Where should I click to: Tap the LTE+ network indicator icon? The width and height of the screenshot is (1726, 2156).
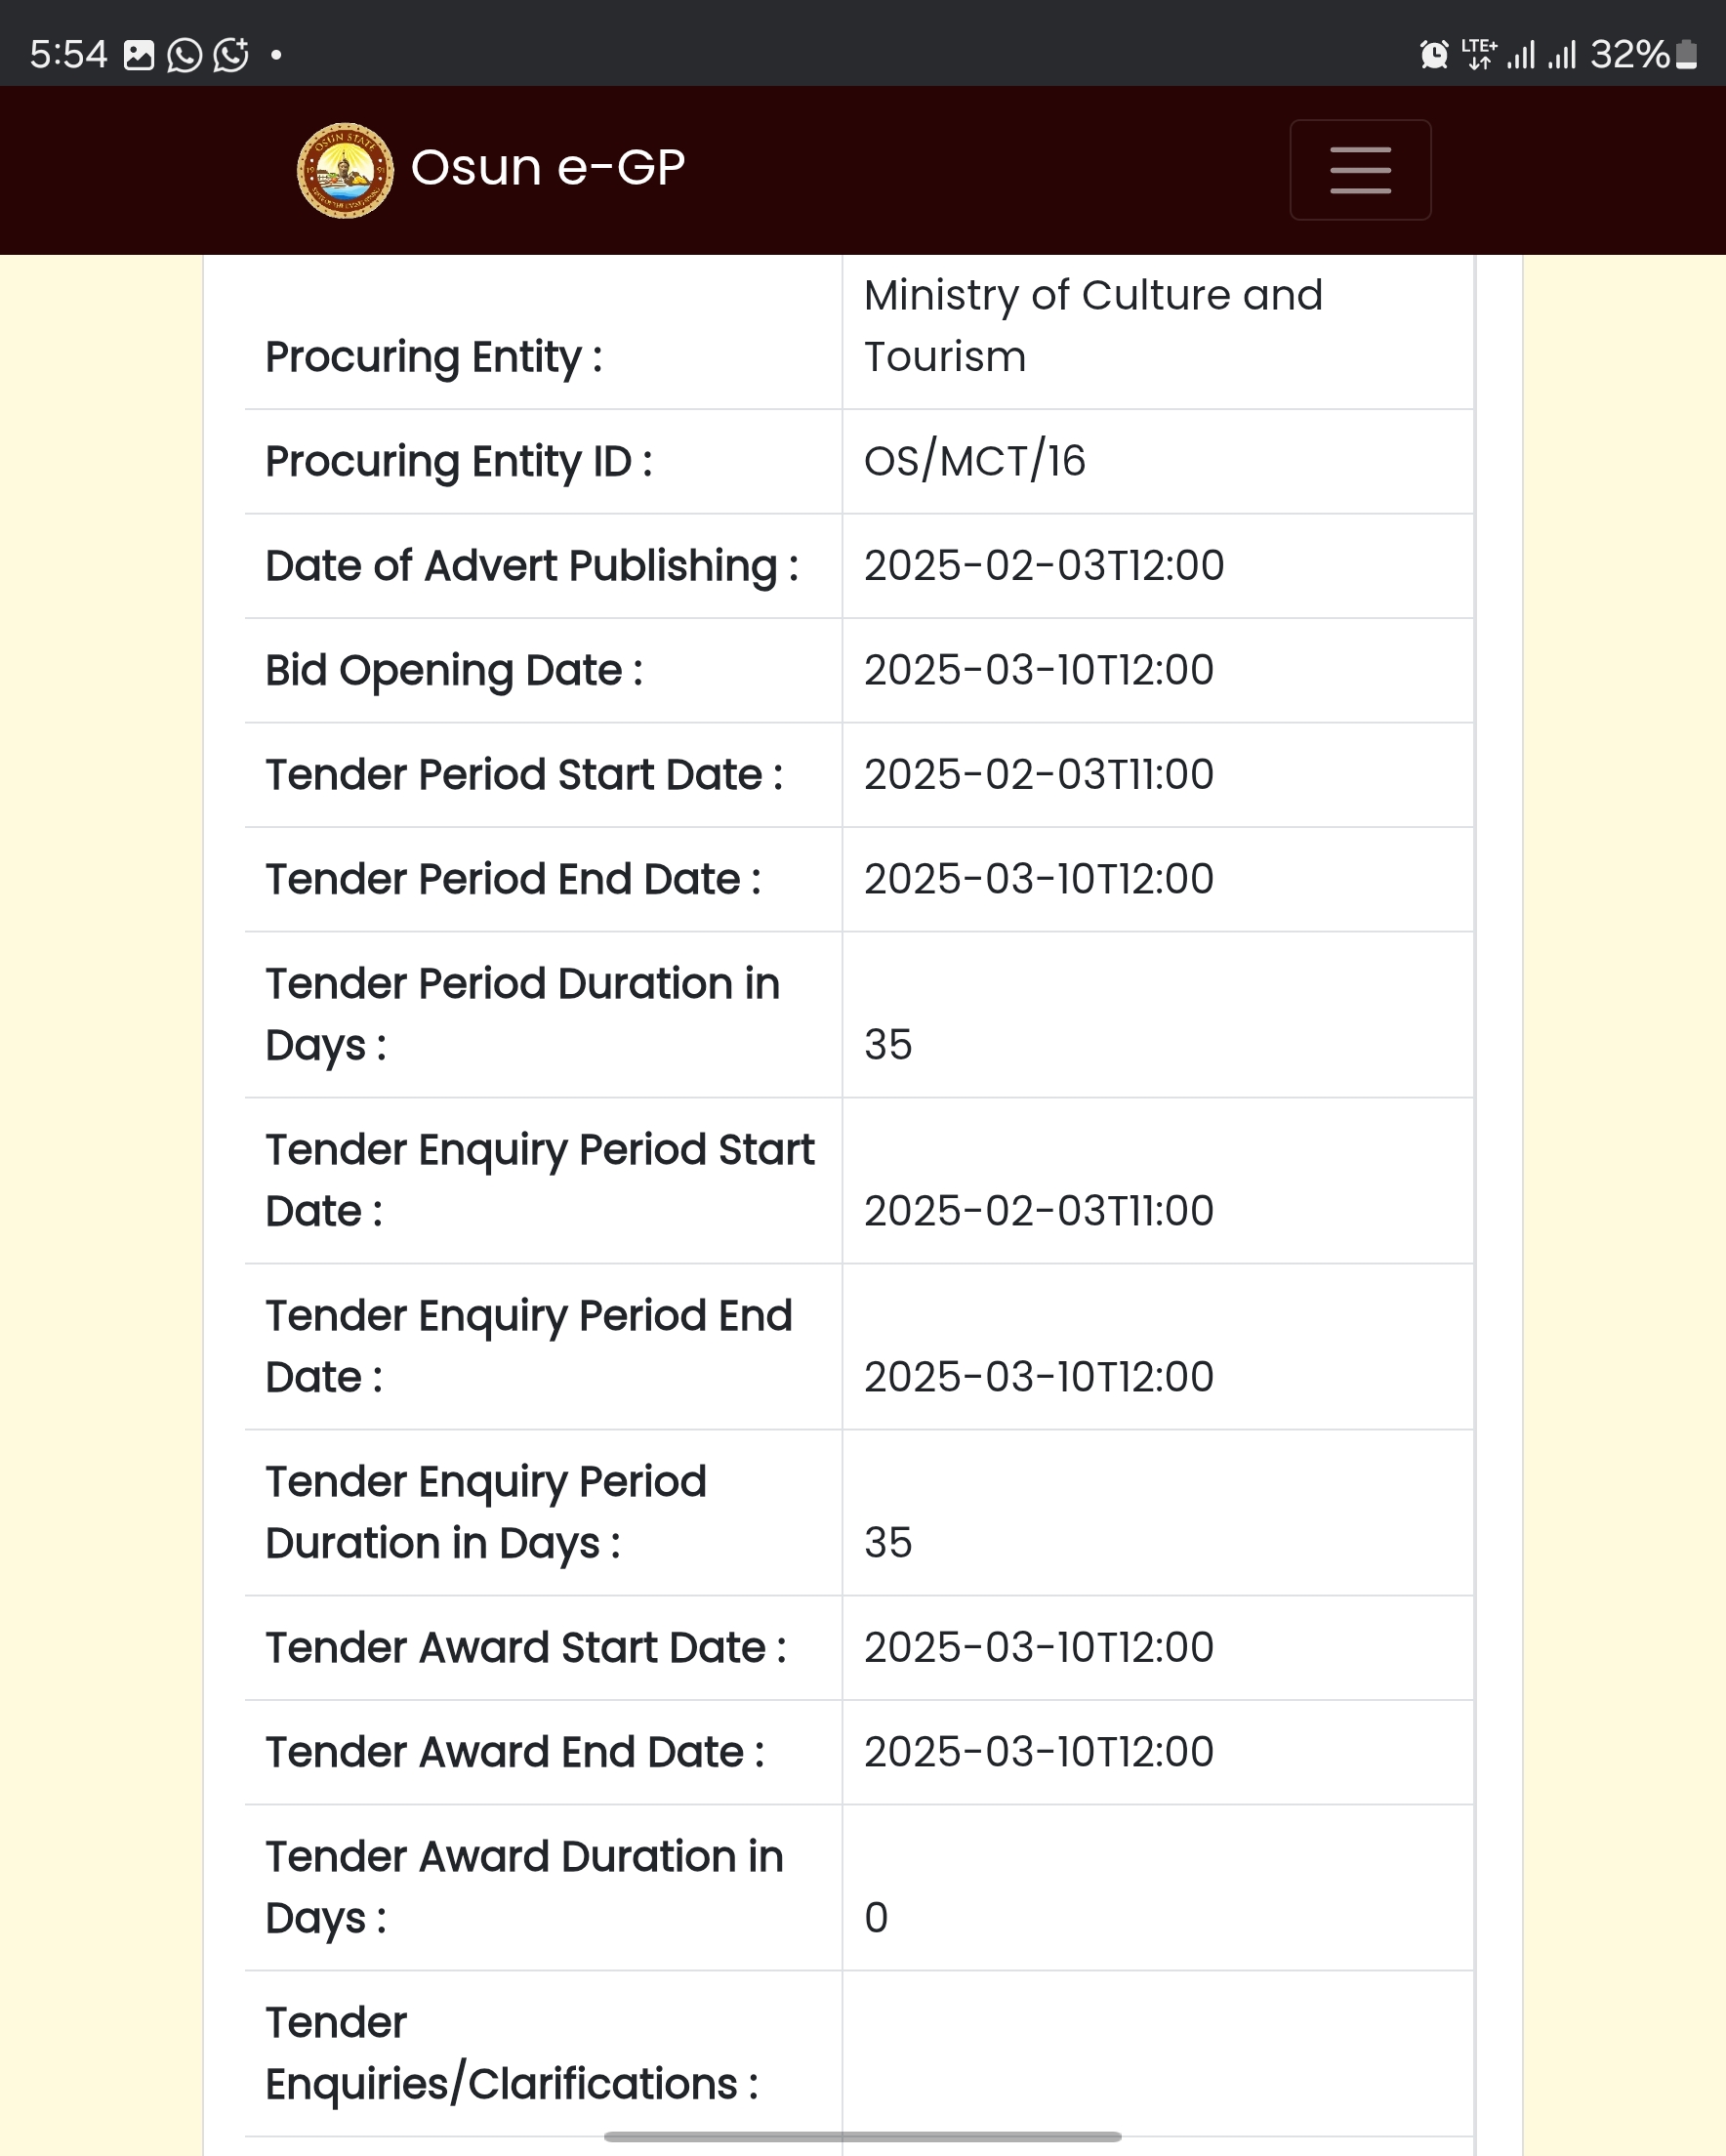[x=1479, y=54]
